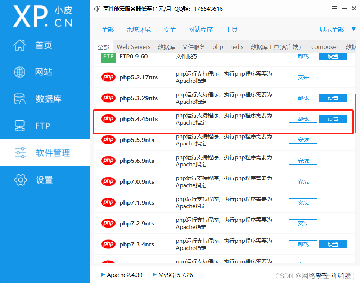Select the php sub-tab
360x283 pixels.
(x=218, y=47)
